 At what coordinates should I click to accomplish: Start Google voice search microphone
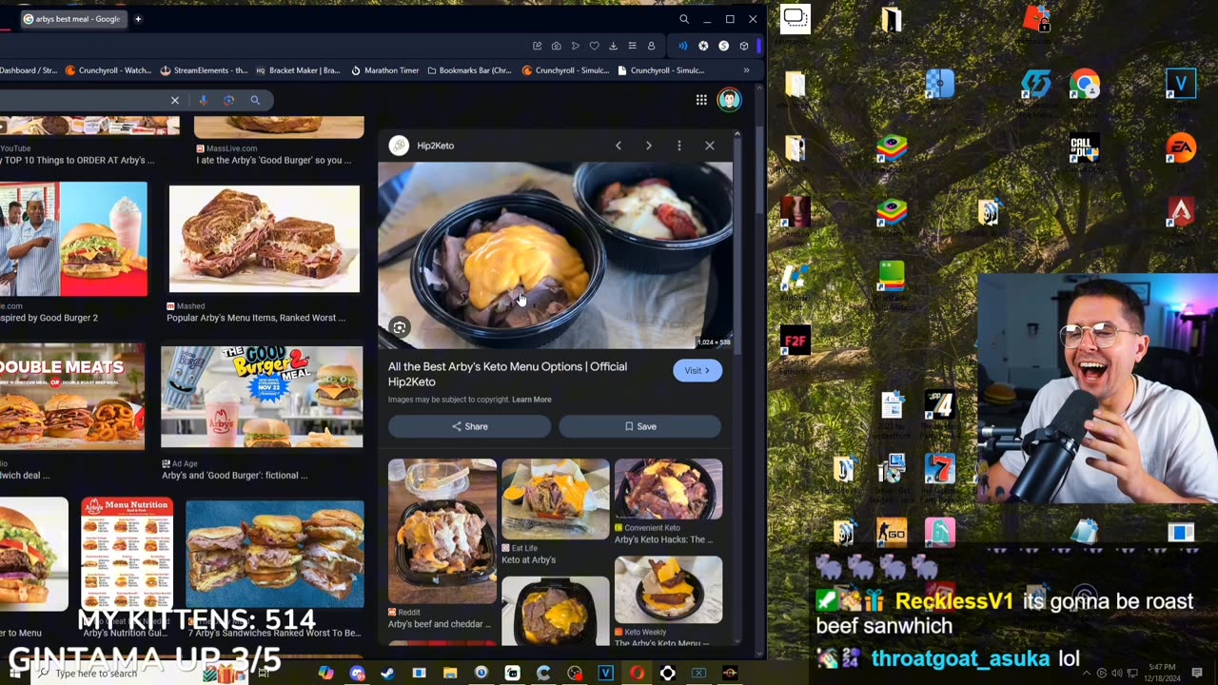click(x=203, y=100)
